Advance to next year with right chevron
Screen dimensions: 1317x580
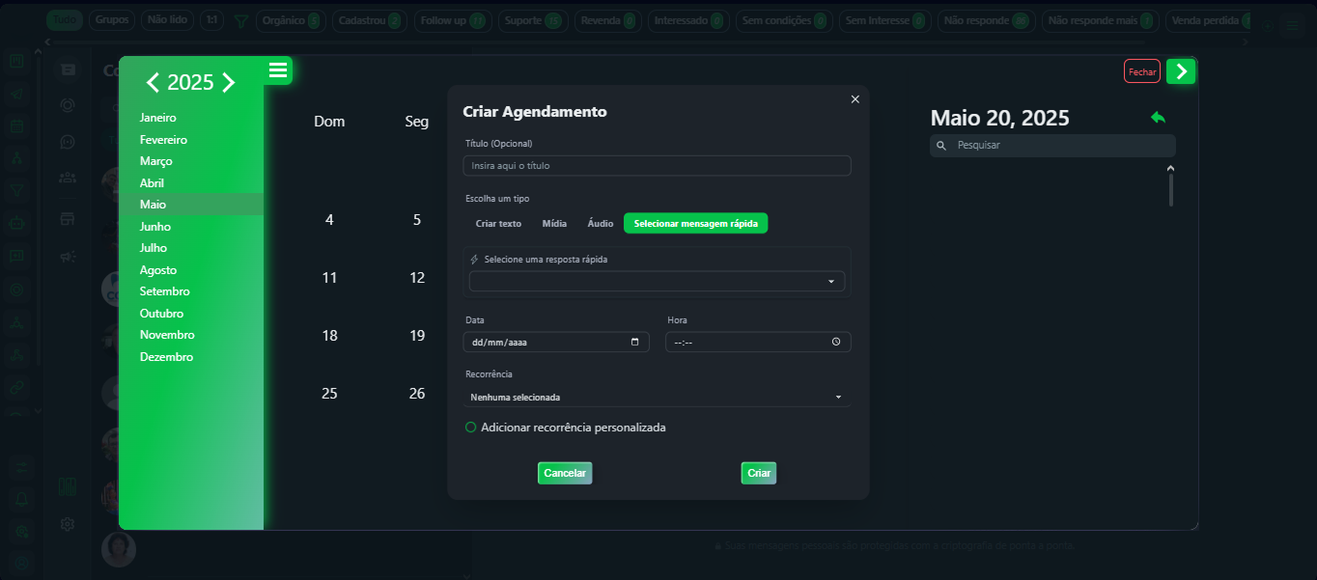229,83
